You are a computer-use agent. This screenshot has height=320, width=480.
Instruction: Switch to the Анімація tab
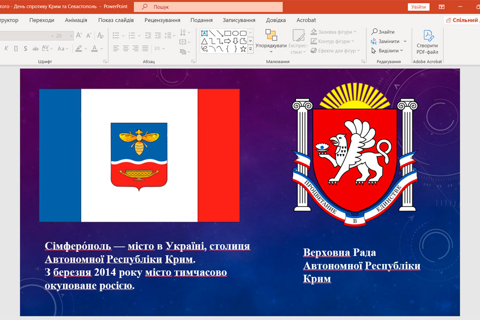(76, 20)
